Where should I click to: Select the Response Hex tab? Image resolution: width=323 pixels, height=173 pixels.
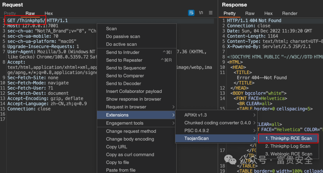(268, 13)
